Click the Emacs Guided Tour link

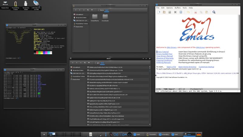(x=164, y=54)
